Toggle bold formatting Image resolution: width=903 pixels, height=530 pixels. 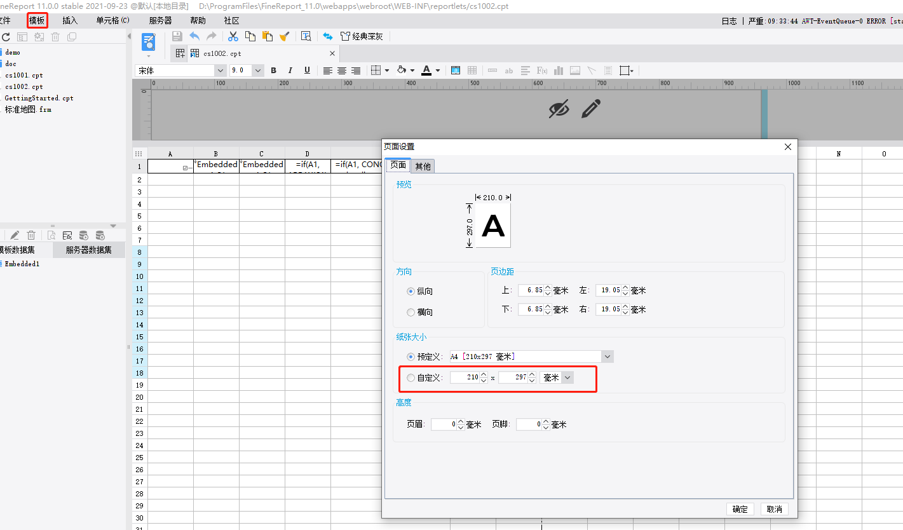coord(274,71)
